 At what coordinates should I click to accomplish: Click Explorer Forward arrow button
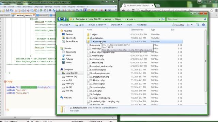(x=64, y=19)
